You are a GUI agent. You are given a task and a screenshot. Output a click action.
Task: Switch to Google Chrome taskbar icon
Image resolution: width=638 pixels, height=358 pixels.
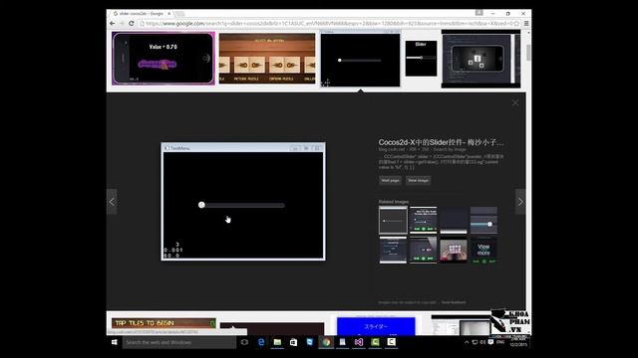tap(326, 342)
